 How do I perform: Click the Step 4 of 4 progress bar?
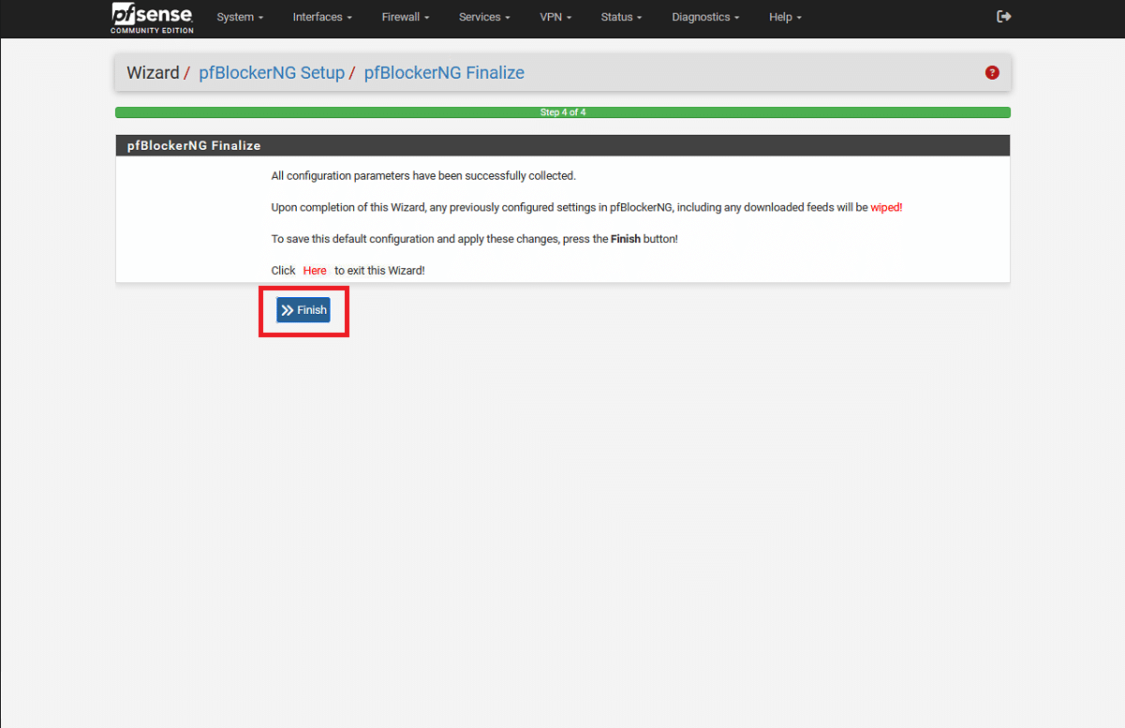pos(563,112)
